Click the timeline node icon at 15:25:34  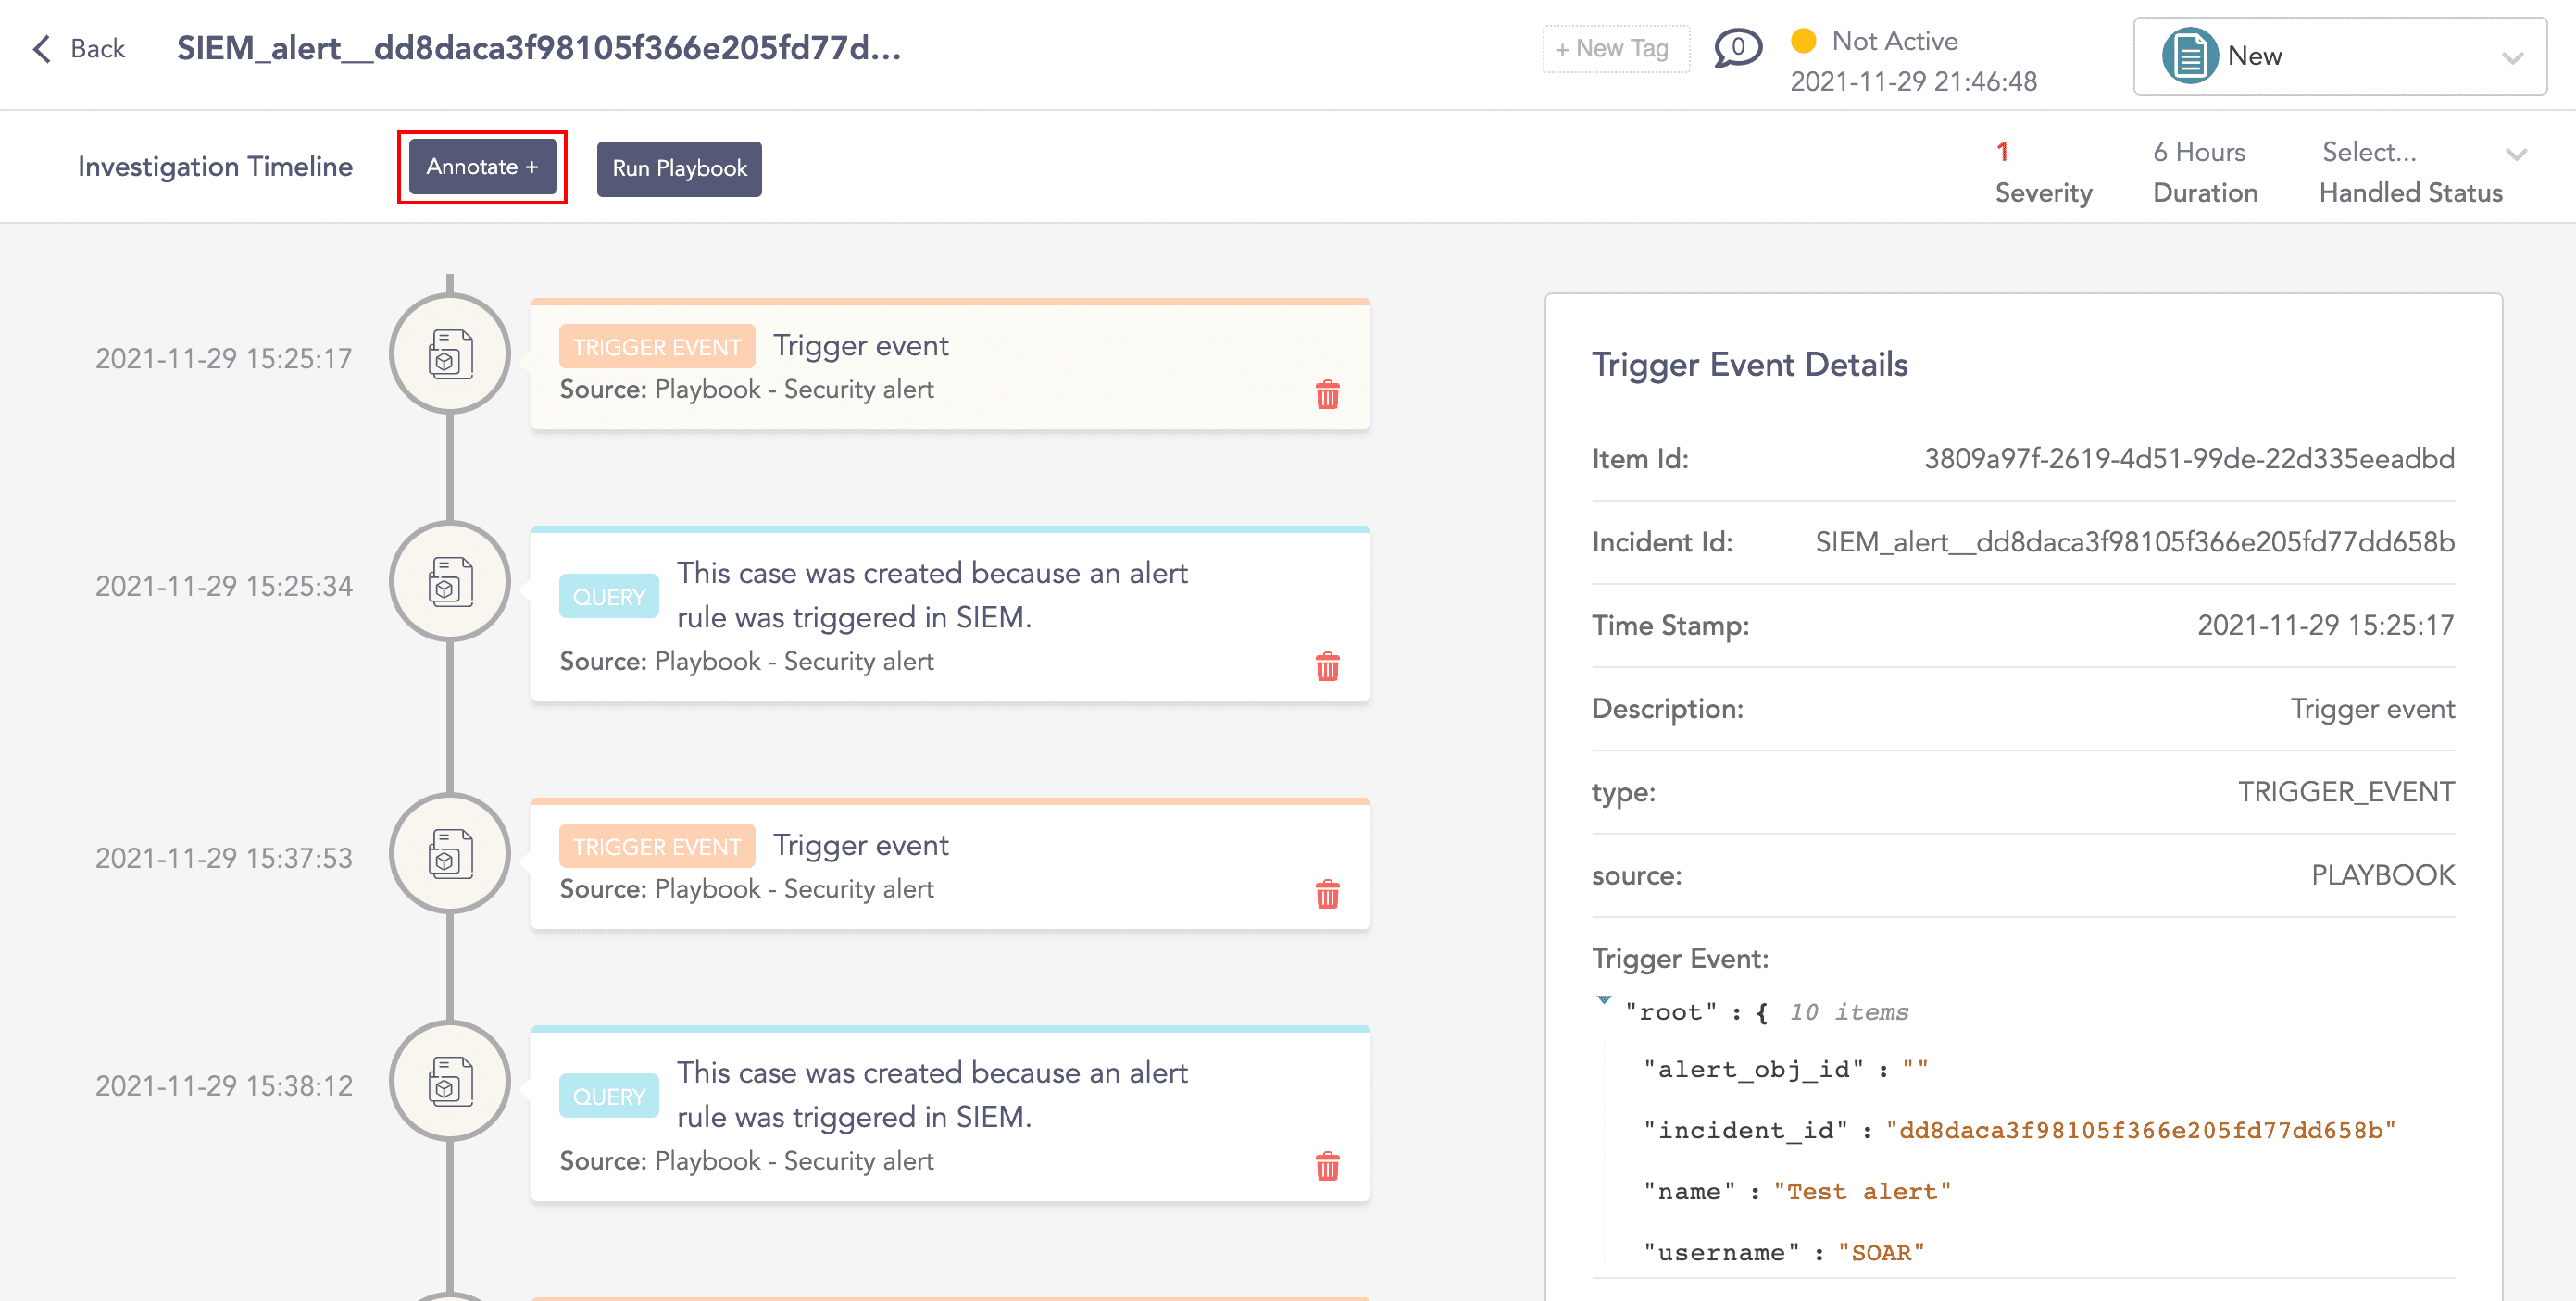point(450,583)
